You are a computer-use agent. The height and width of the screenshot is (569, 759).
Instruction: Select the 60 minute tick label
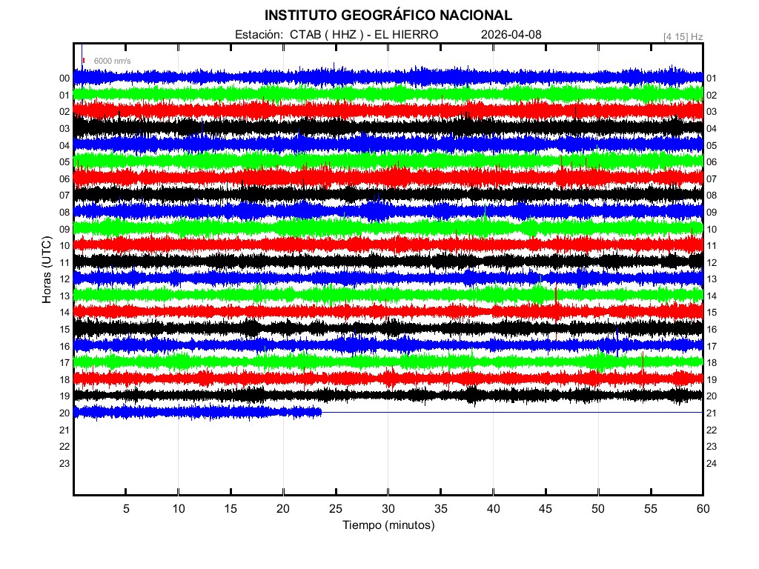pyautogui.click(x=703, y=509)
